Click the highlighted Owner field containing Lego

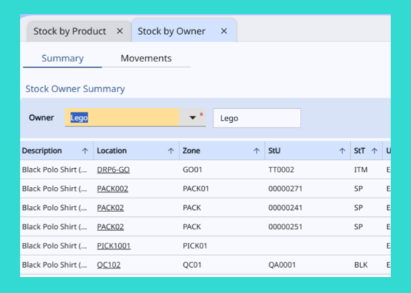[122, 117]
